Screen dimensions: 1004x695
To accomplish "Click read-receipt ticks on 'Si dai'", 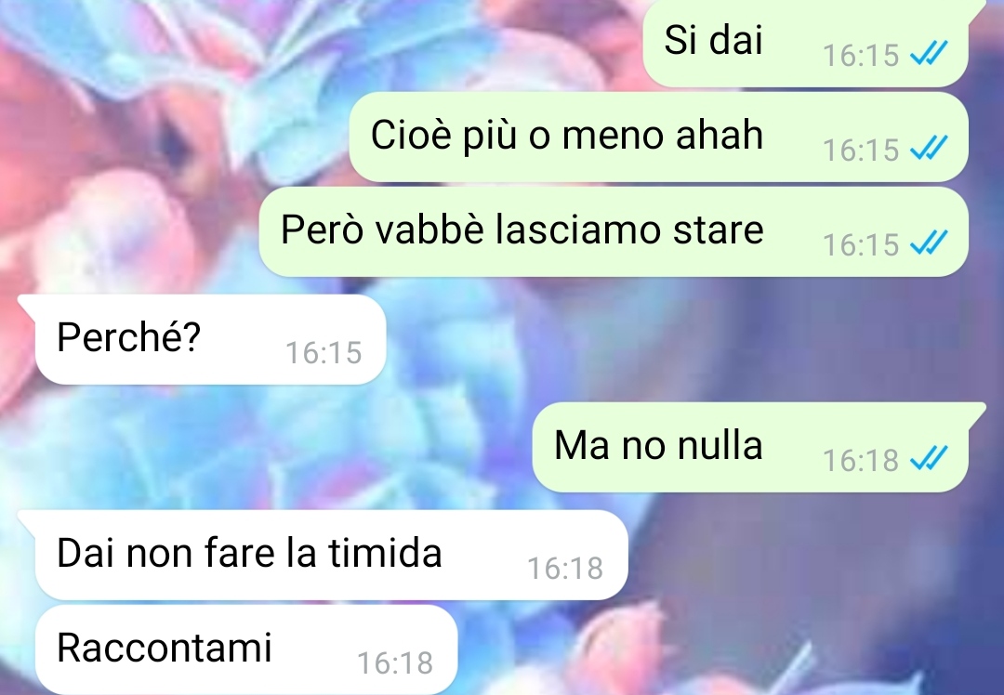I will click(x=929, y=53).
